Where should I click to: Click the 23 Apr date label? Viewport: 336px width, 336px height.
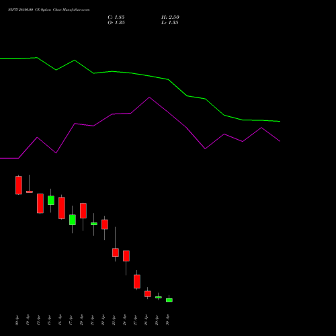[114, 321]
